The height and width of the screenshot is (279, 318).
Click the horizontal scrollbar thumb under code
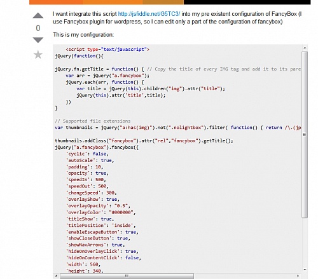[x=127, y=276]
